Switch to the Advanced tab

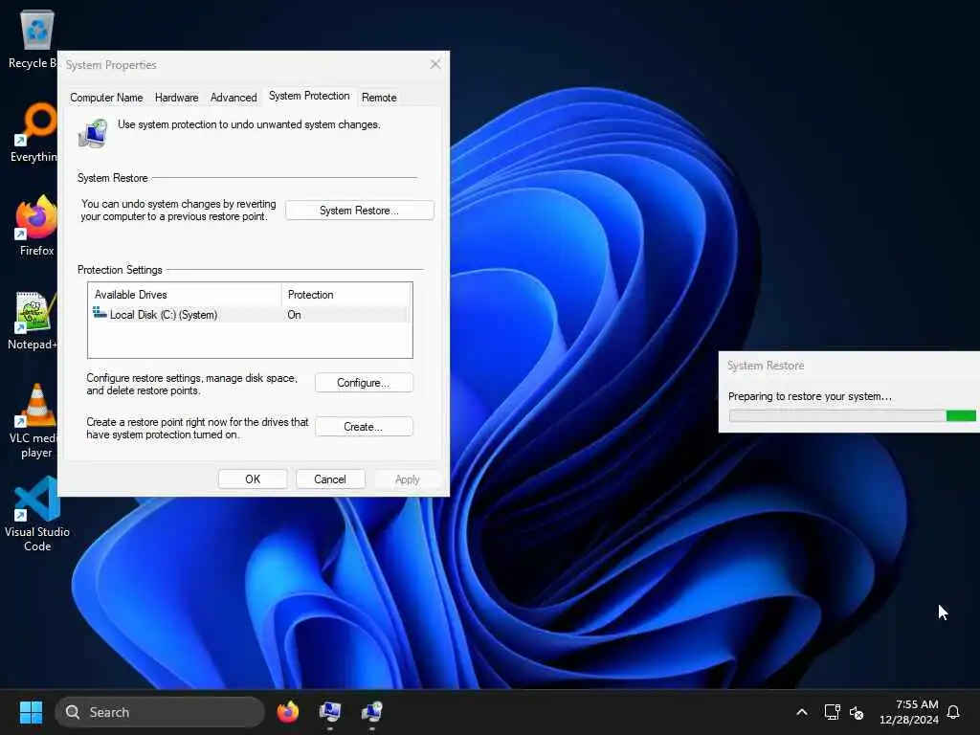click(234, 98)
